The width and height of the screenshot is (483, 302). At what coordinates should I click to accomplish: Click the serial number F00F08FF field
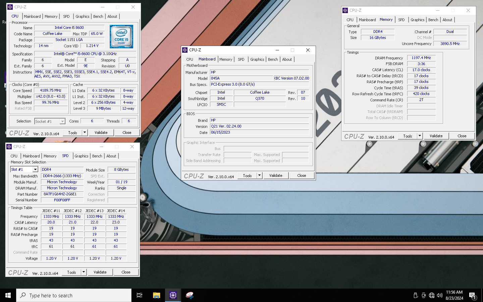[x=62, y=200]
